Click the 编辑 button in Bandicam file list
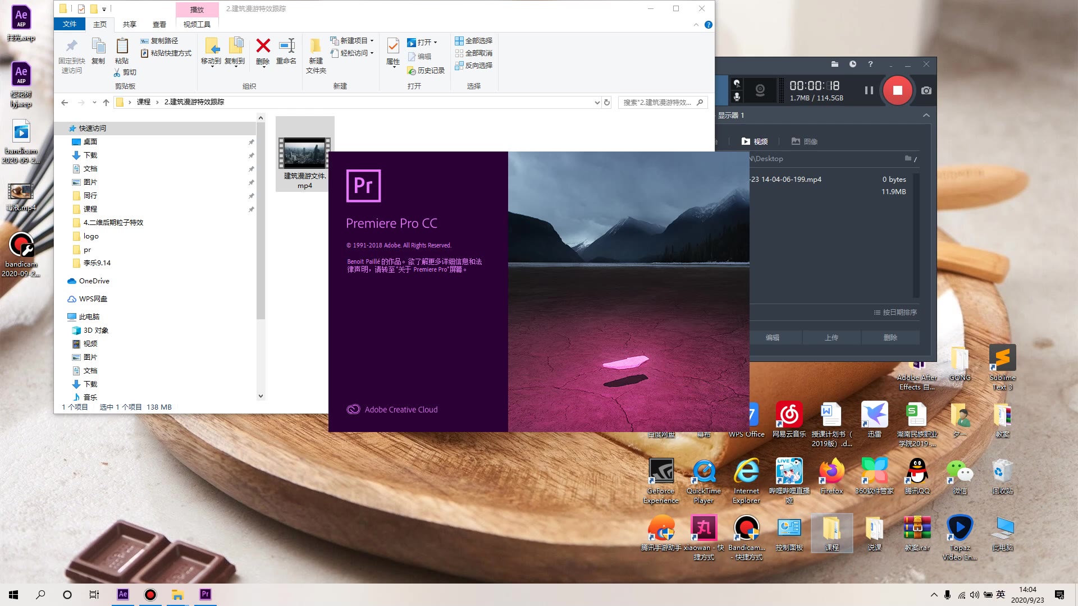The height and width of the screenshot is (606, 1078). click(x=773, y=337)
